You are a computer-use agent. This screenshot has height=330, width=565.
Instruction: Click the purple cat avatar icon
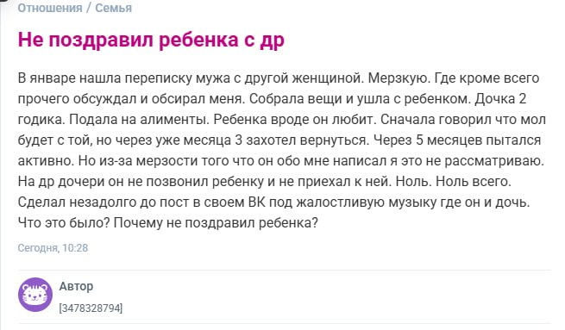(x=35, y=295)
